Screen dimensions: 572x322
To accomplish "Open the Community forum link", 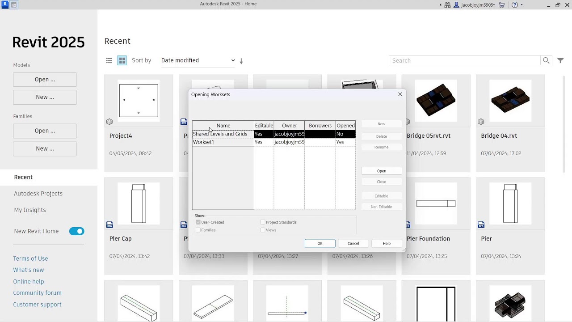I will (37, 293).
